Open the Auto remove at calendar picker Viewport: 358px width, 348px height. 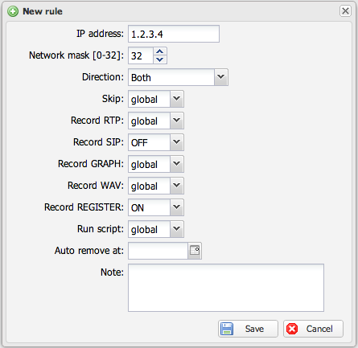point(195,251)
